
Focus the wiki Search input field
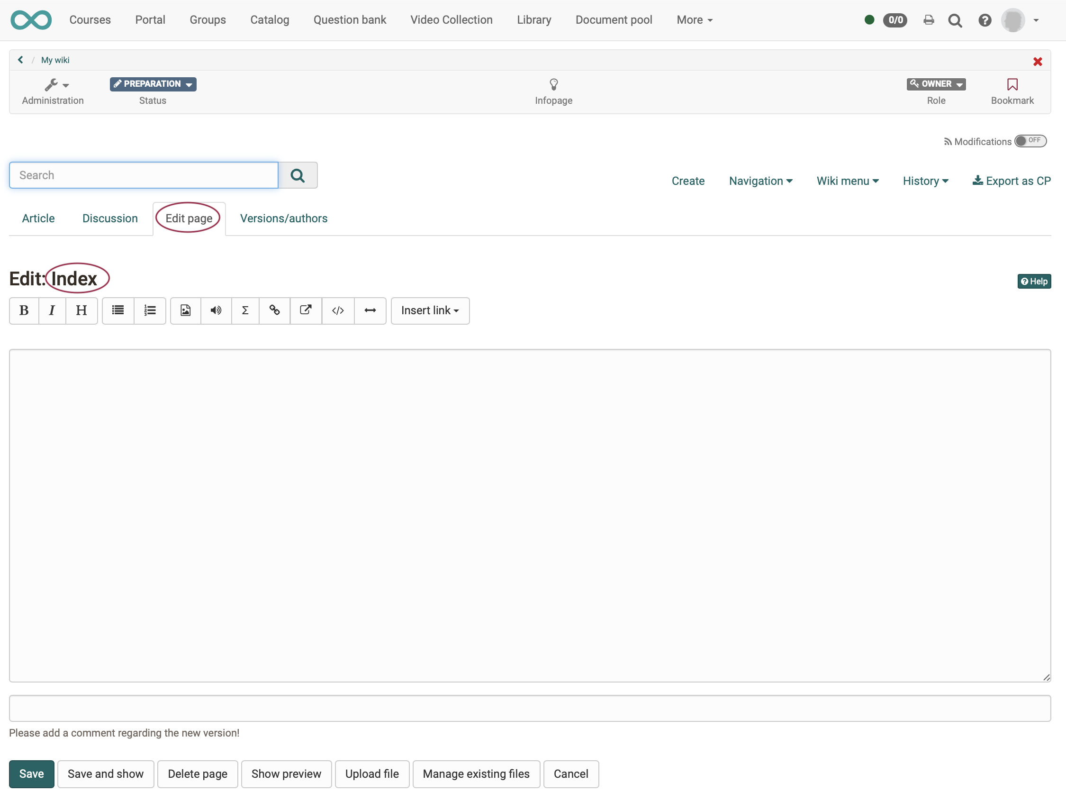point(144,175)
